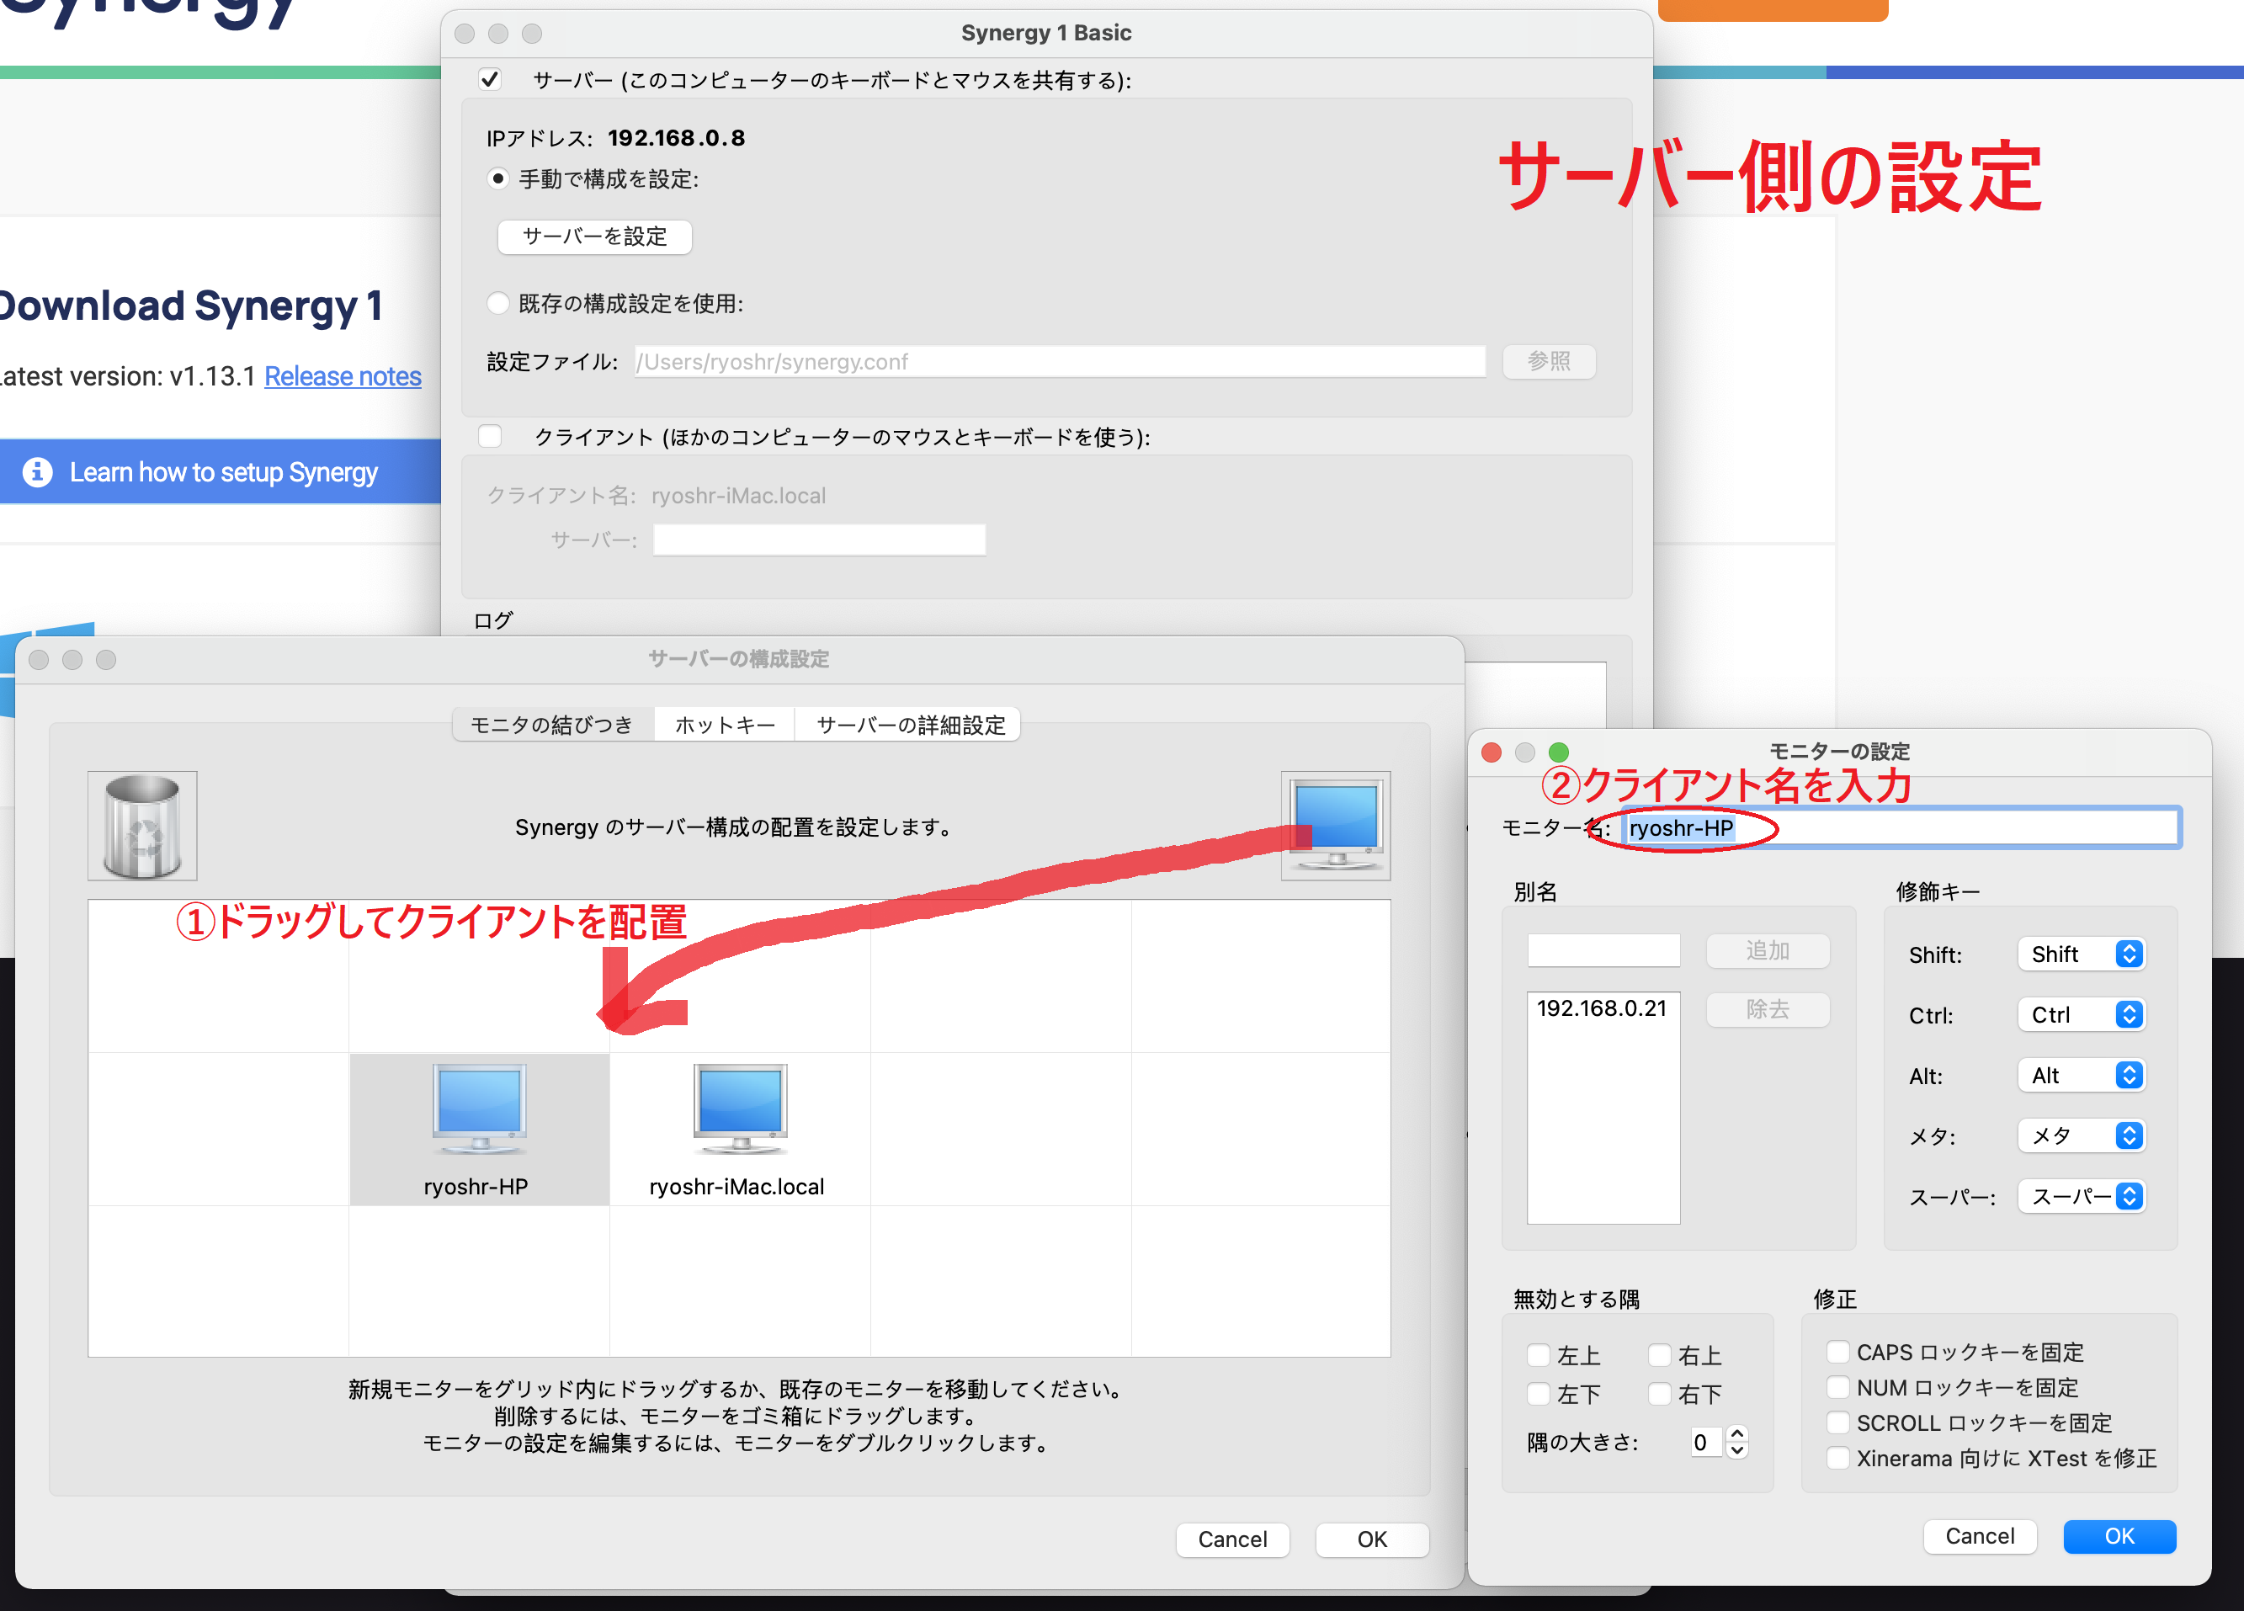Click the new monitor icon in the palette
This screenshot has height=1611, width=2244.
coord(1335,826)
